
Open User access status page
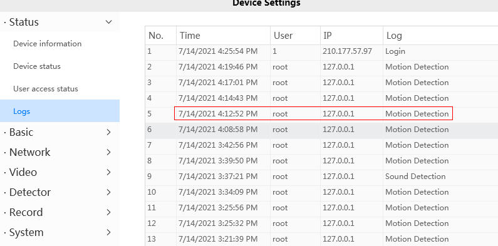pyautogui.click(x=46, y=89)
